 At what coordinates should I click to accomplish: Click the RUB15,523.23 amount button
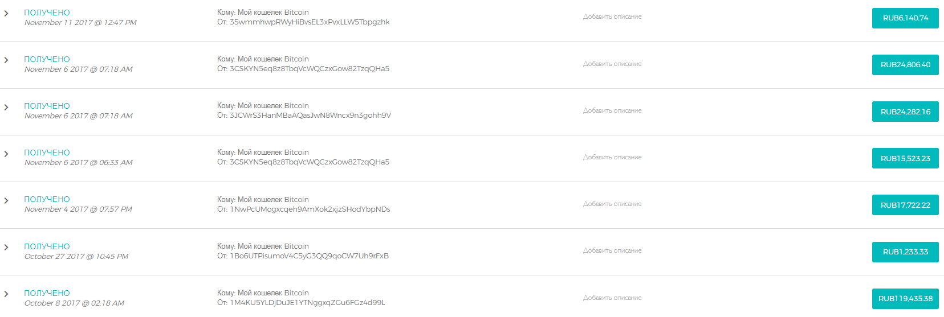[905, 158]
